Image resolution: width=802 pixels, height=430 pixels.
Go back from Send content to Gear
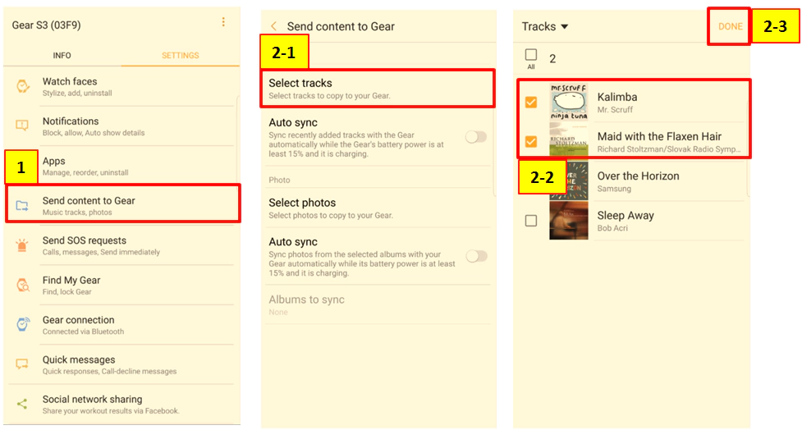tap(274, 26)
